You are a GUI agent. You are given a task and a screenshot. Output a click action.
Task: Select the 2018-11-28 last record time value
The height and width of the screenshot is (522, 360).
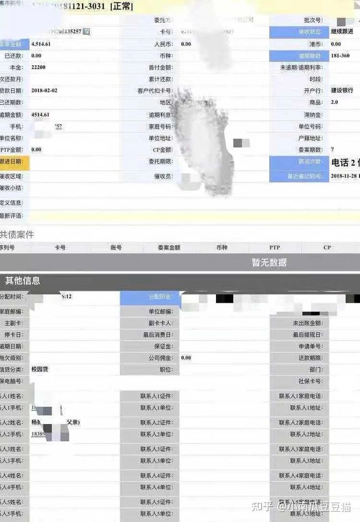[x=345, y=176]
